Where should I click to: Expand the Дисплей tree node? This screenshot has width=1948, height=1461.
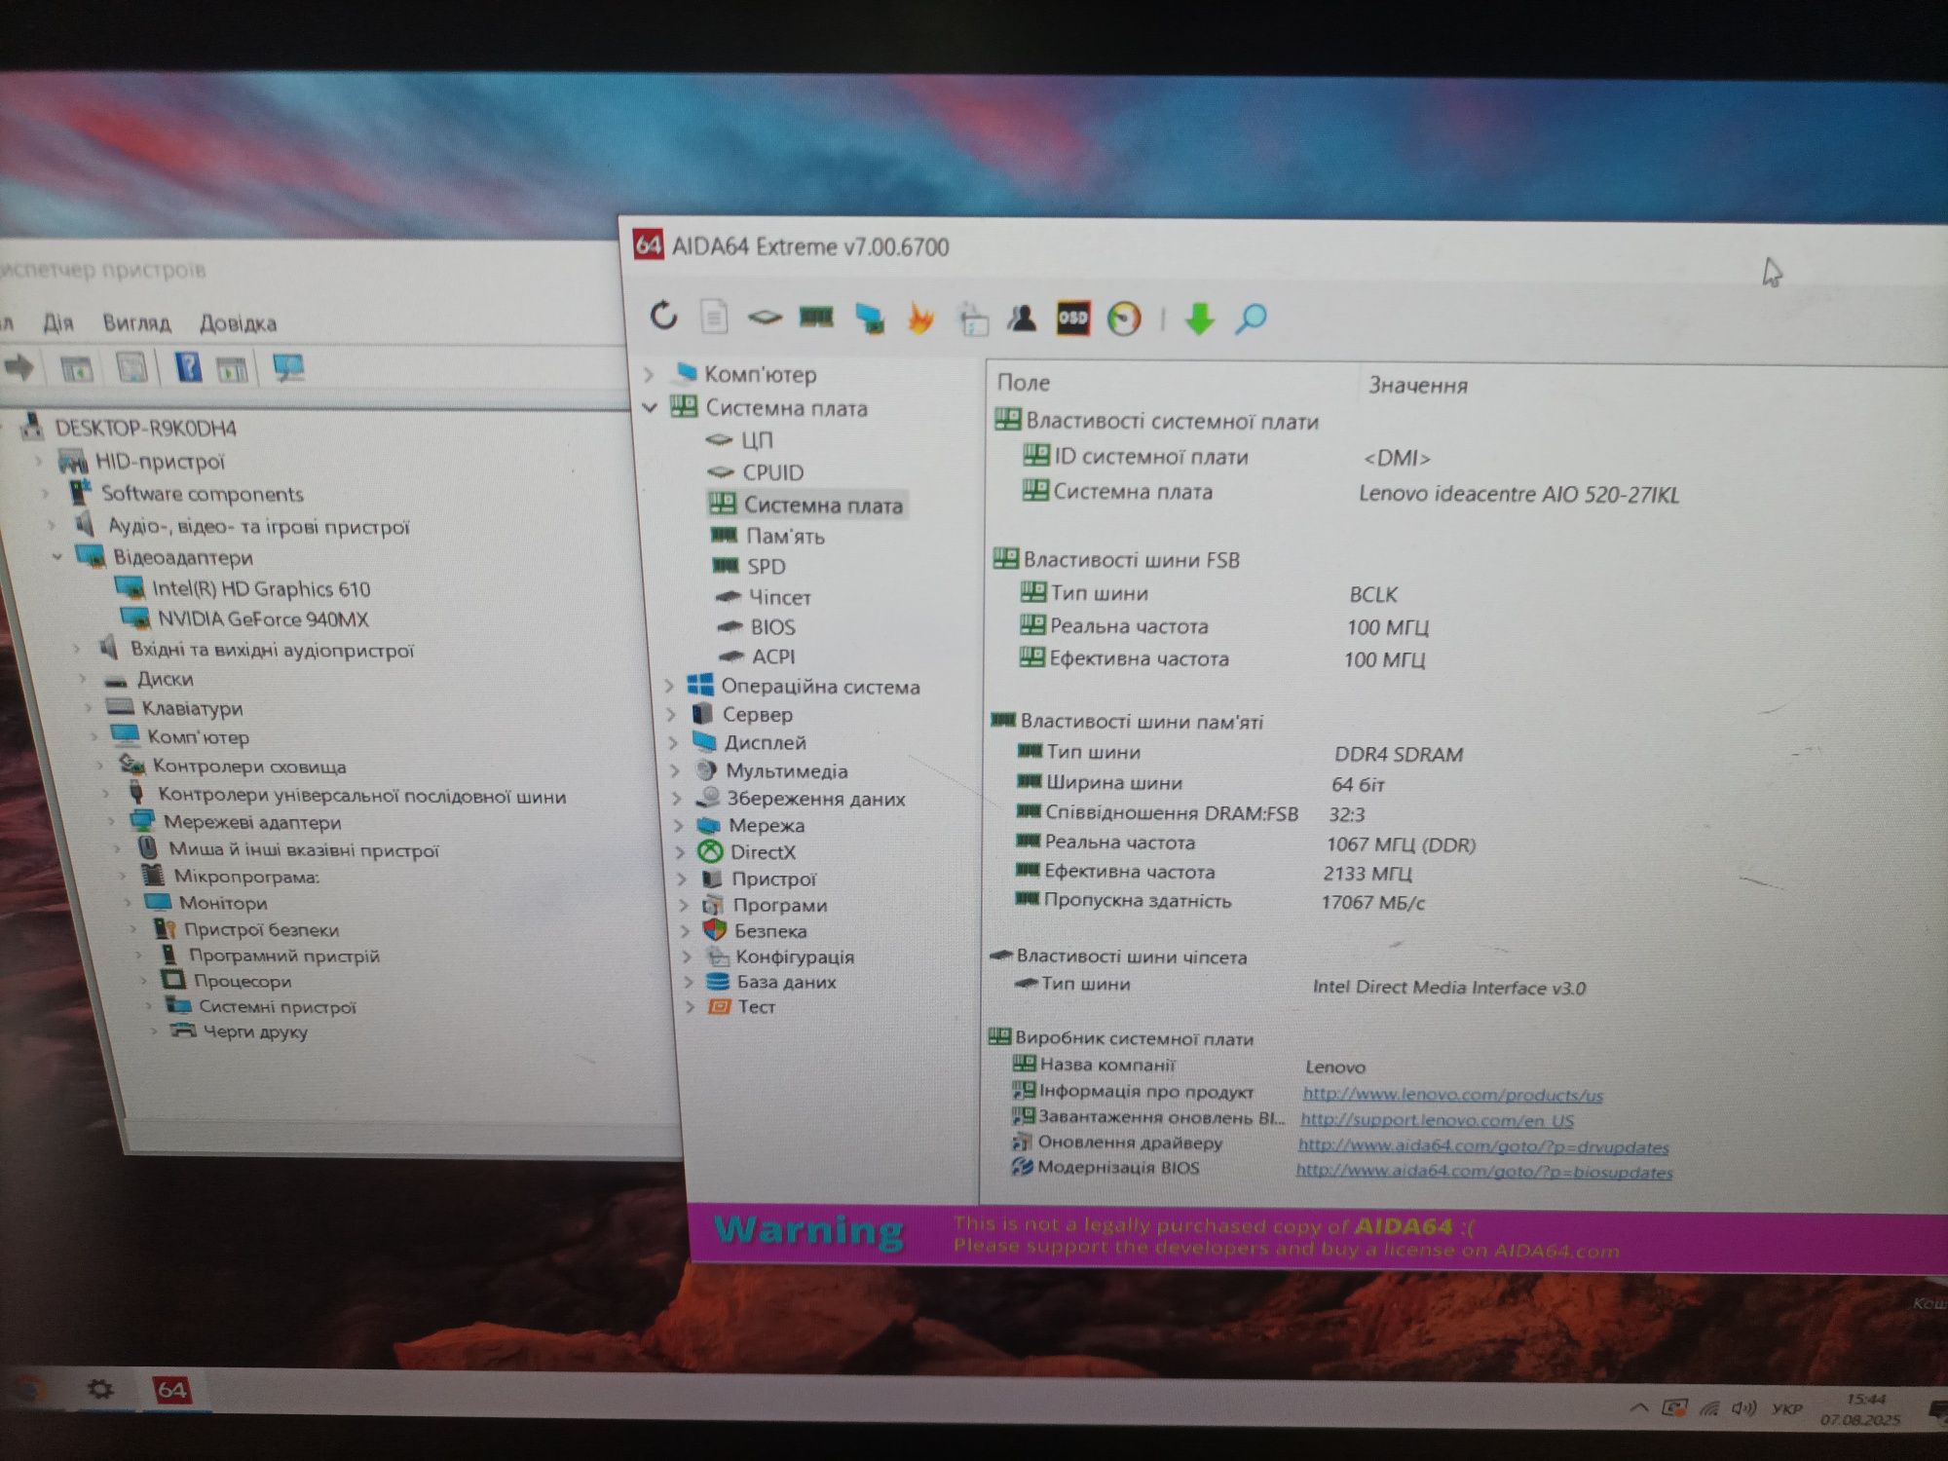pyautogui.click(x=674, y=742)
